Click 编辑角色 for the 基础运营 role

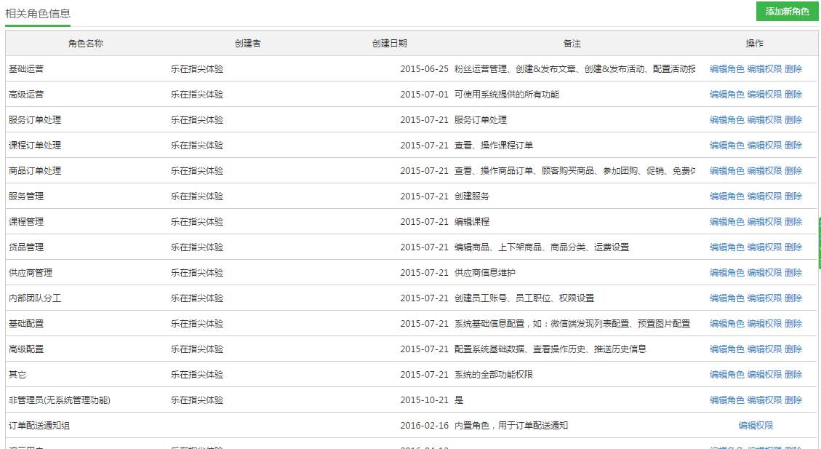coord(726,69)
